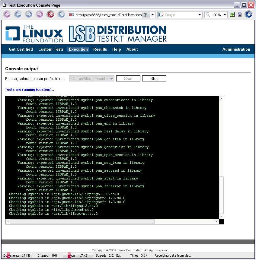The image size is (256, 260).
Task: Close the Test Execution Console window
Action: 251,5
